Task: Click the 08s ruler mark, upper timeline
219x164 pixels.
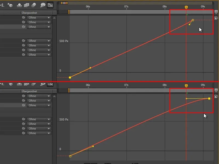Action: tap(165, 6)
